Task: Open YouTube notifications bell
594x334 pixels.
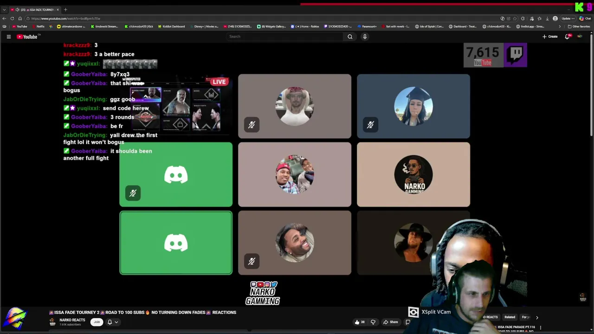Action: click(x=567, y=37)
